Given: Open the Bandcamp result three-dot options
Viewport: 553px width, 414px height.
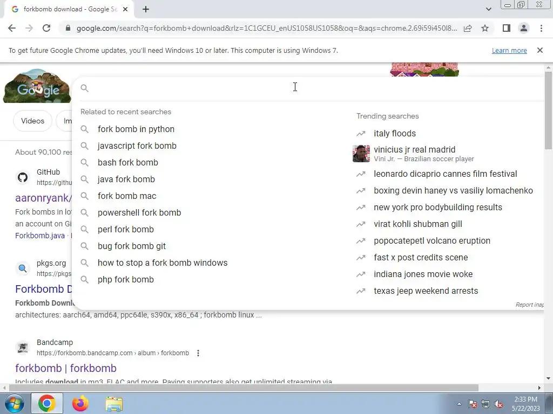Looking at the screenshot, I should click(198, 353).
